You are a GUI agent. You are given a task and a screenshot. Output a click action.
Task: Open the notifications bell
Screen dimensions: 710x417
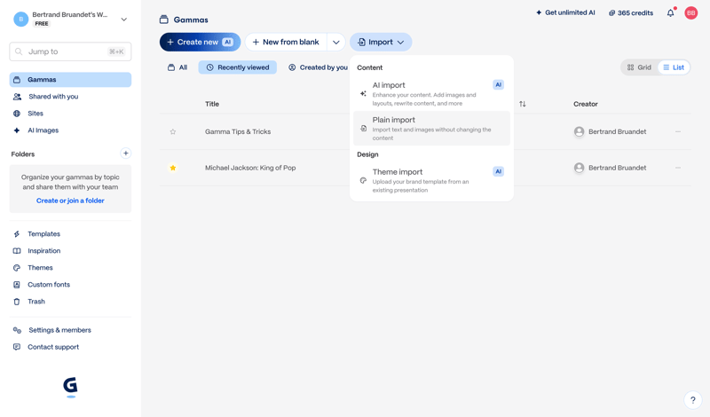671,13
